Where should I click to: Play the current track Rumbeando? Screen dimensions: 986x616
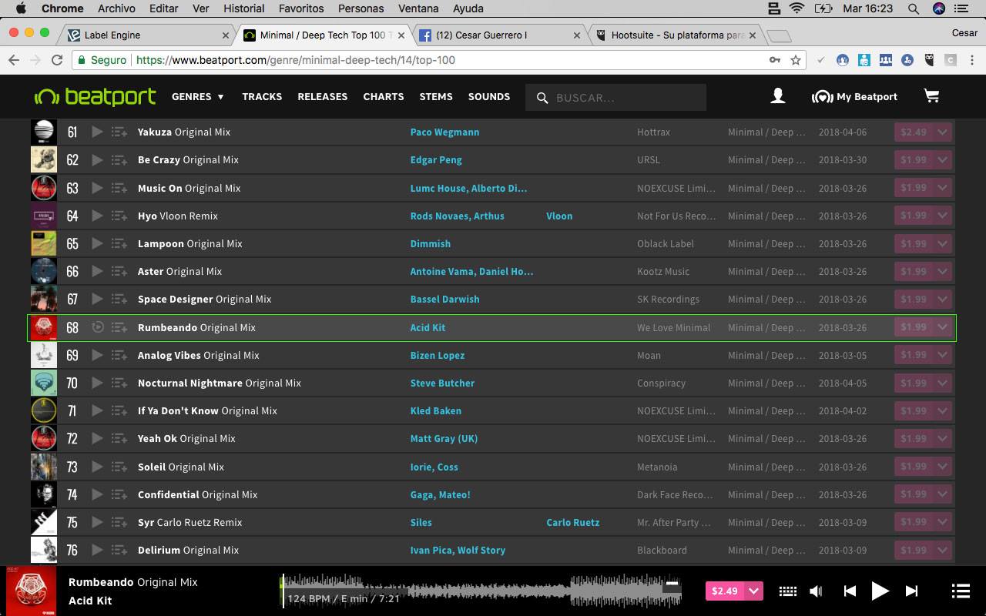tap(880, 591)
